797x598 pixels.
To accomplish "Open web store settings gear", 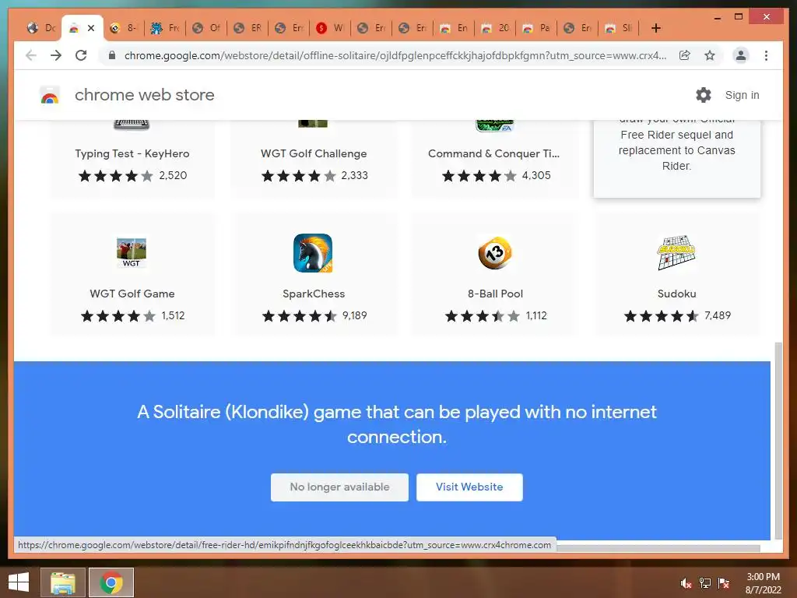I will 704,95.
